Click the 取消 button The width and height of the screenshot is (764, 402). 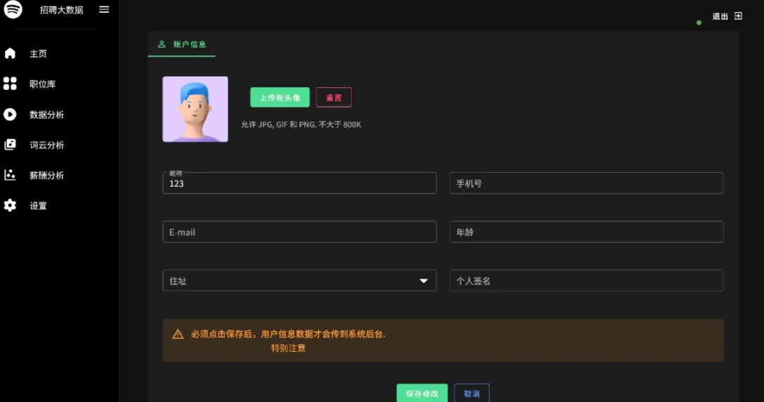[472, 394]
